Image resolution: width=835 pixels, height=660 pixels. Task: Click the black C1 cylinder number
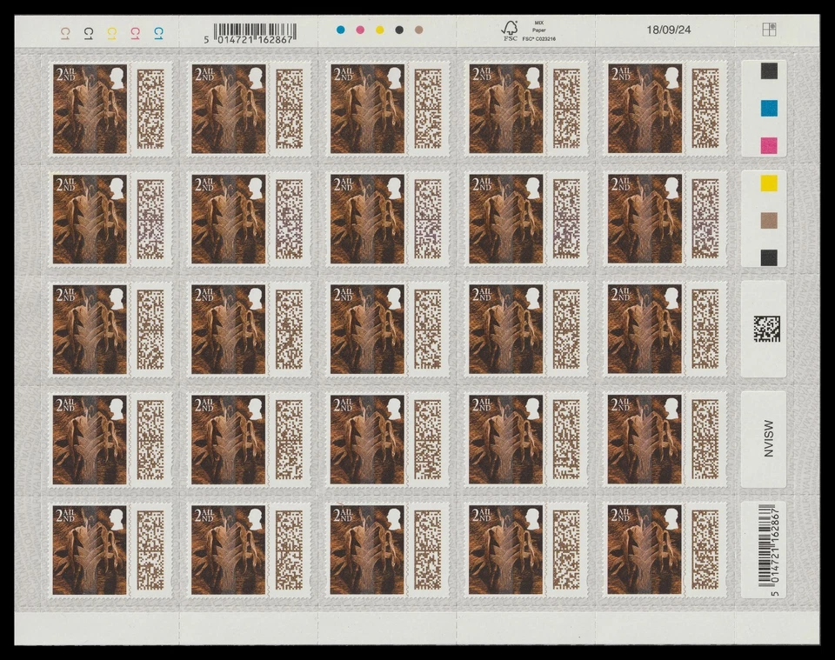click(x=89, y=34)
